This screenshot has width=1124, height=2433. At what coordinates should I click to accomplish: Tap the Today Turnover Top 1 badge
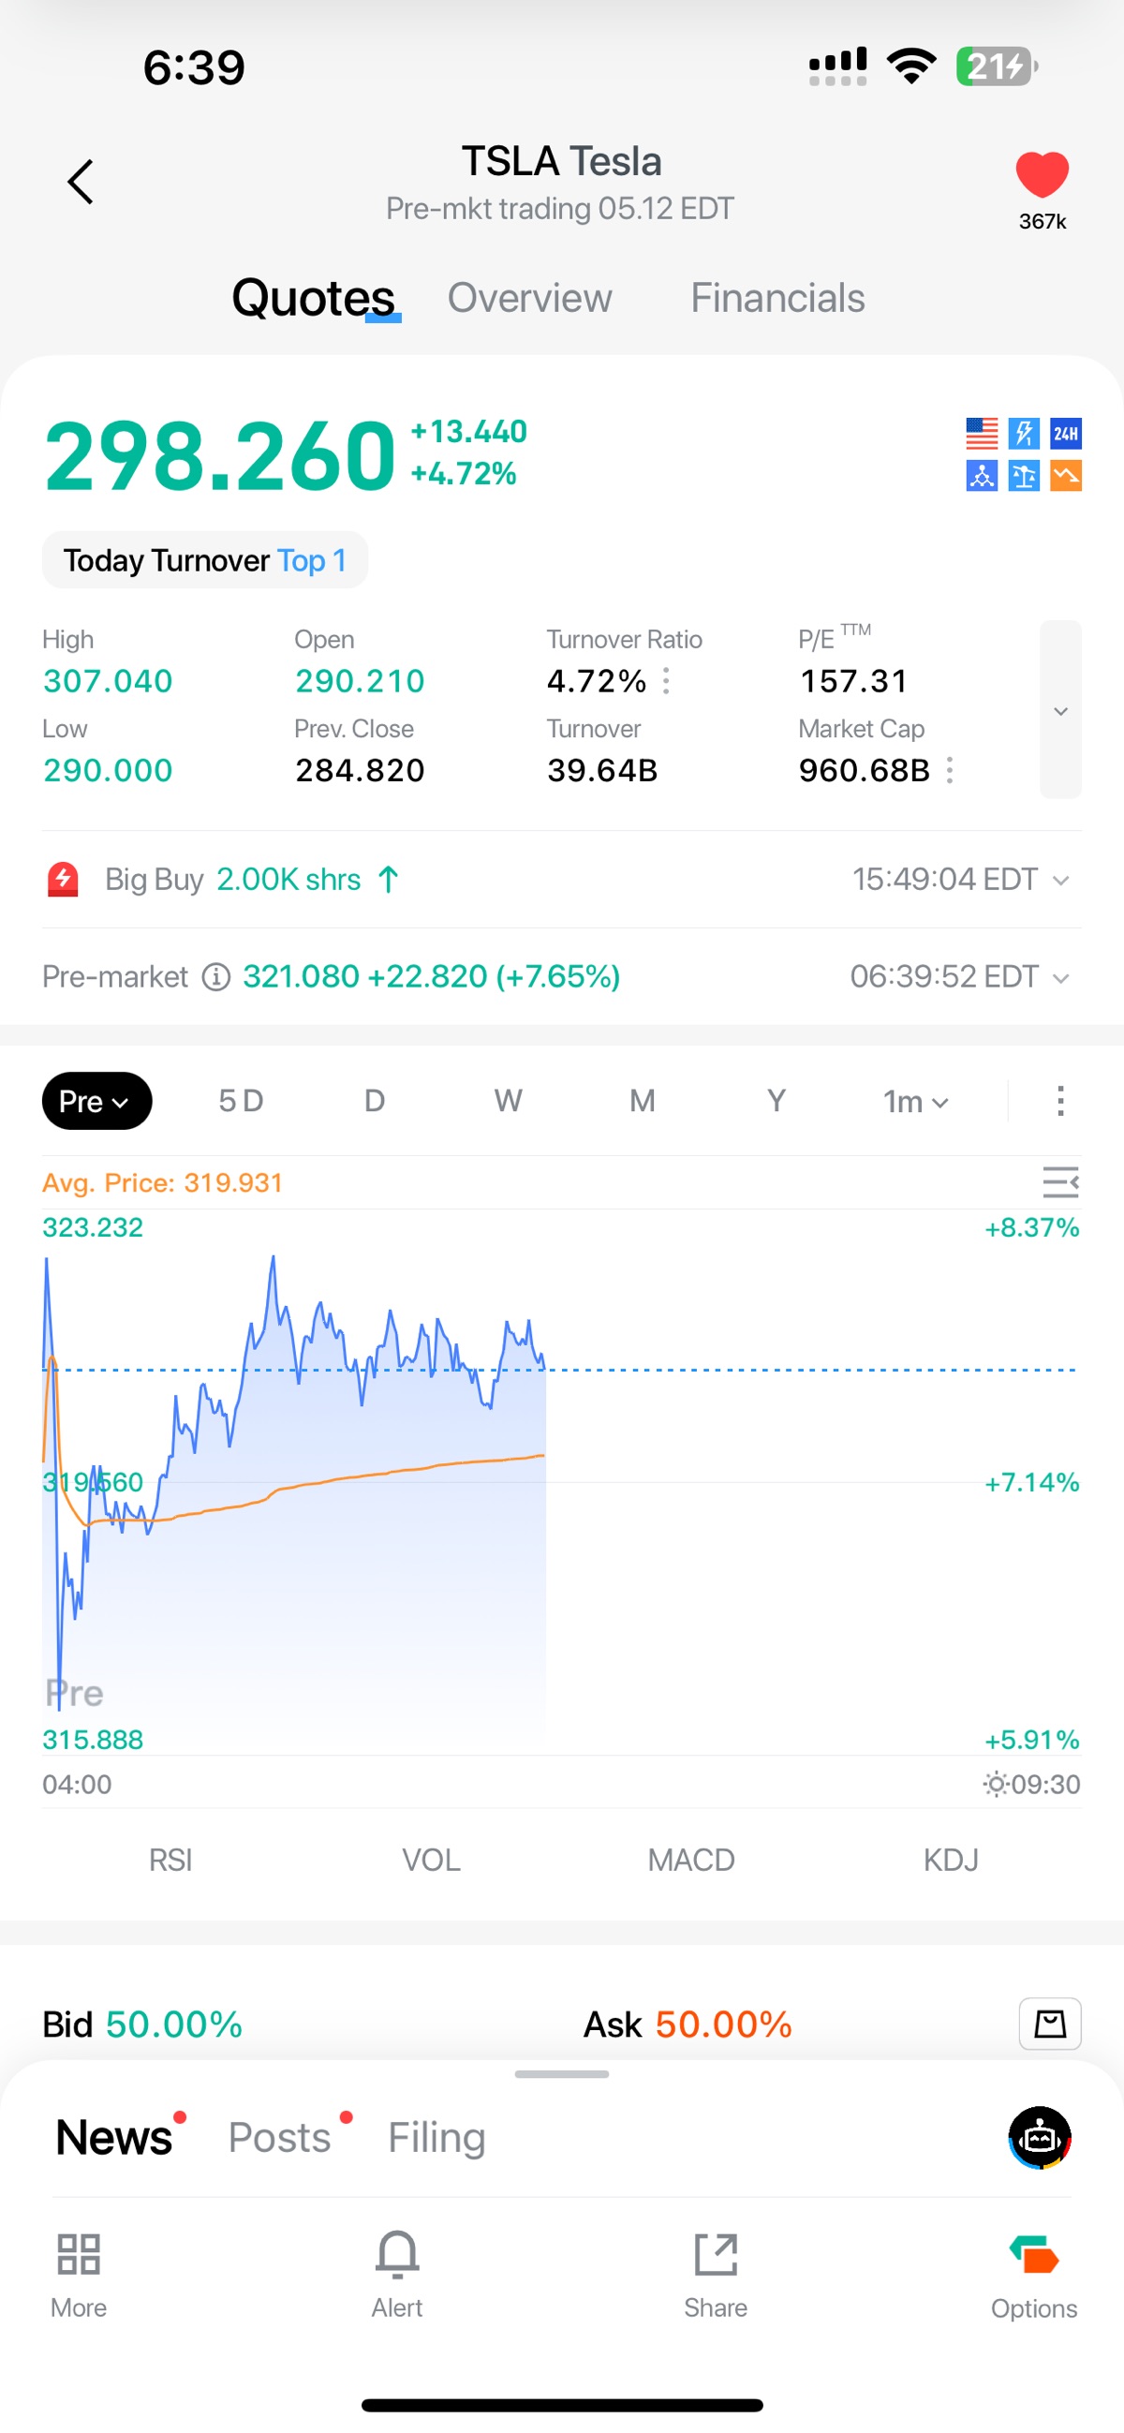click(205, 560)
